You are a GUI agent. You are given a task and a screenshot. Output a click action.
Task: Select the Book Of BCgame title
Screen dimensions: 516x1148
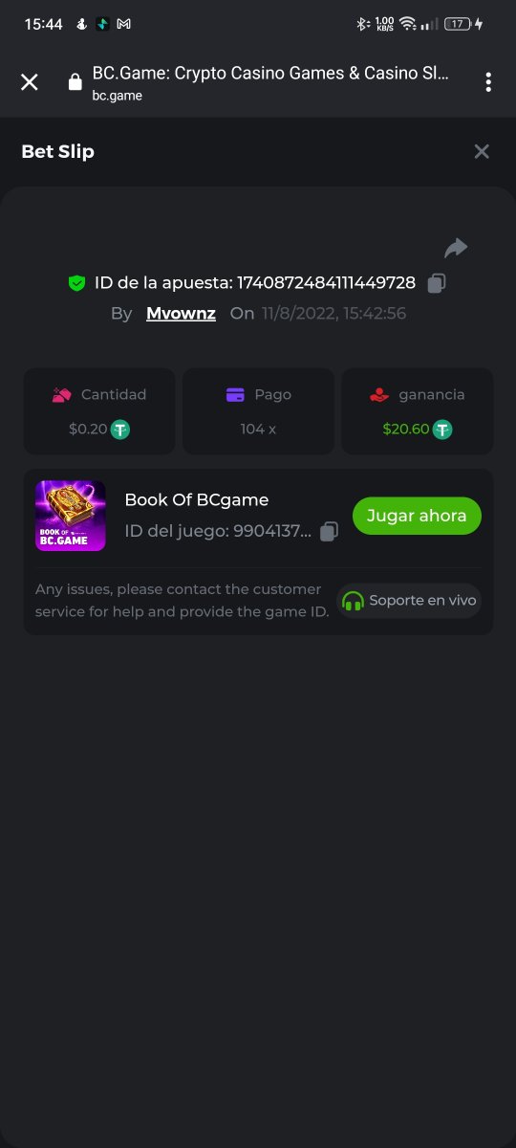click(197, 499)
